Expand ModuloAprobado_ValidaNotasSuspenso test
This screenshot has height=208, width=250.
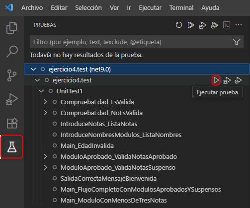click(x=45, y=167)
